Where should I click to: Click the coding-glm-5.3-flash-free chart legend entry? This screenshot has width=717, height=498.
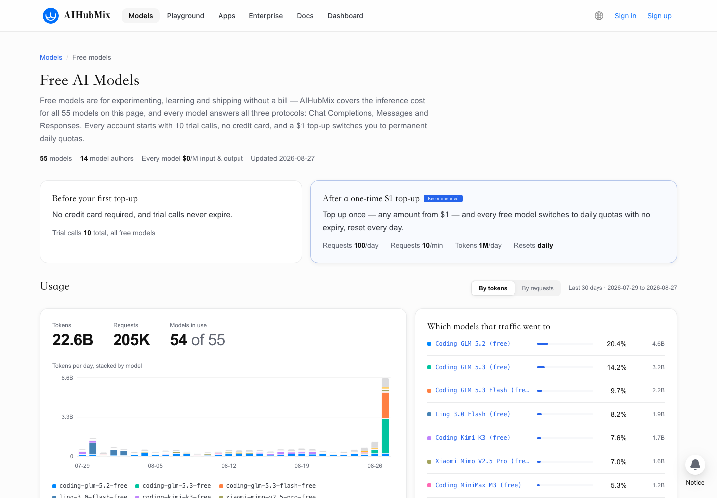coord(267,486)
